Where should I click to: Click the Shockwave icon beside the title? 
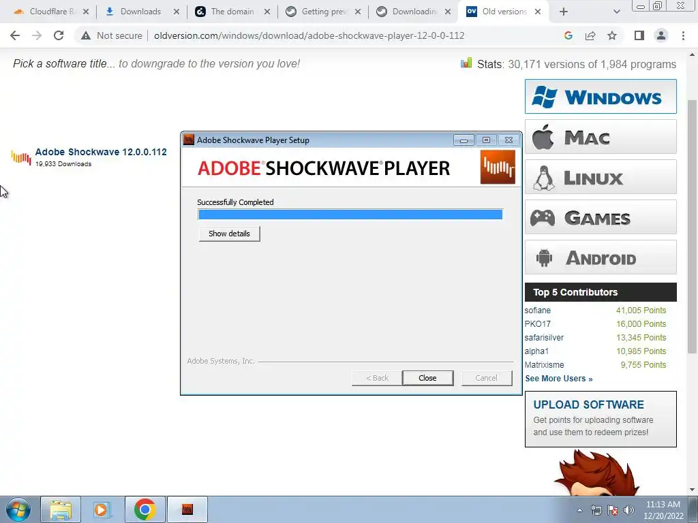coord(21,157)
